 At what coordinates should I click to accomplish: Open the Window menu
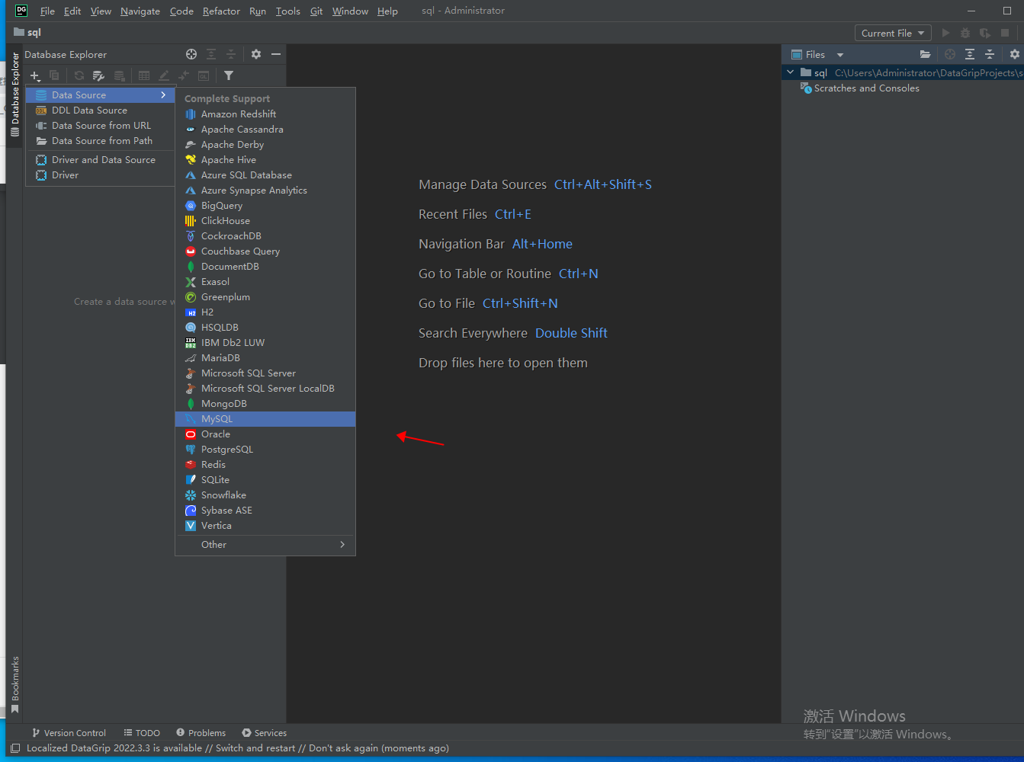click(350, 11)
